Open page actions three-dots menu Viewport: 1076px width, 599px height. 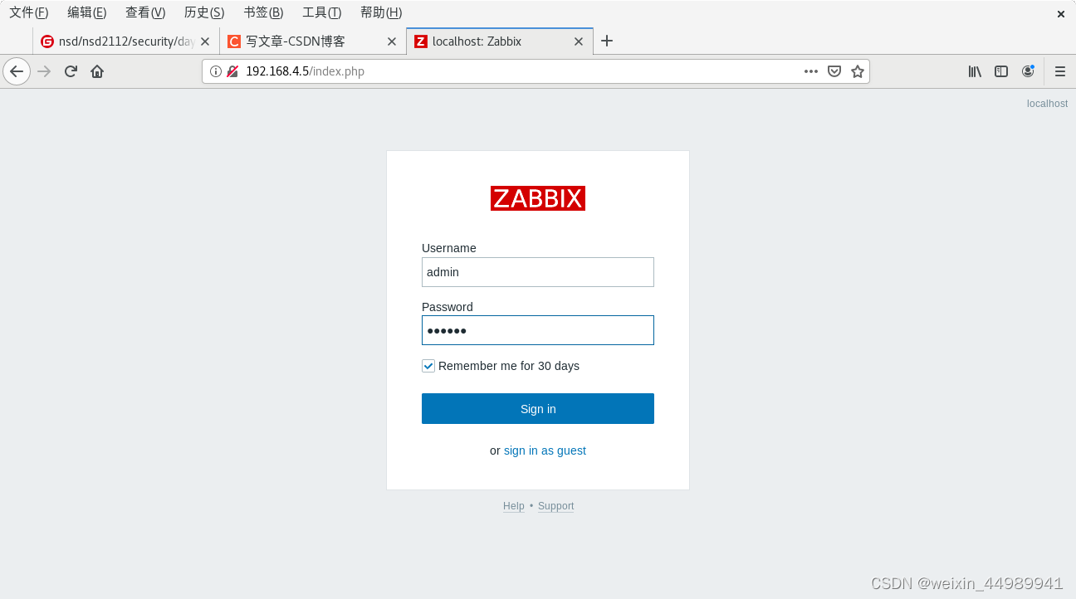click(811, 71)
